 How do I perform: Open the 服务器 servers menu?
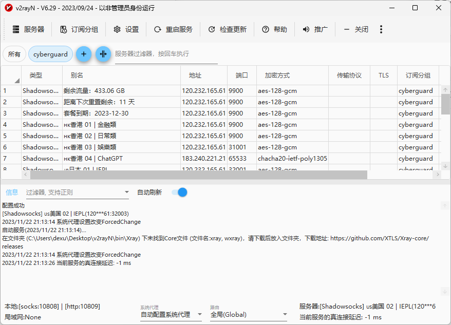28,30
